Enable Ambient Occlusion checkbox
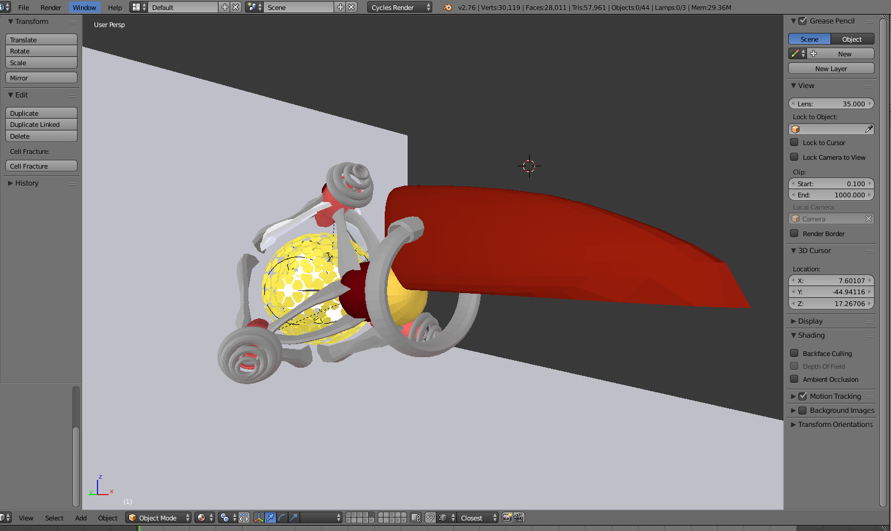The image size is (891, 531). 794,379
